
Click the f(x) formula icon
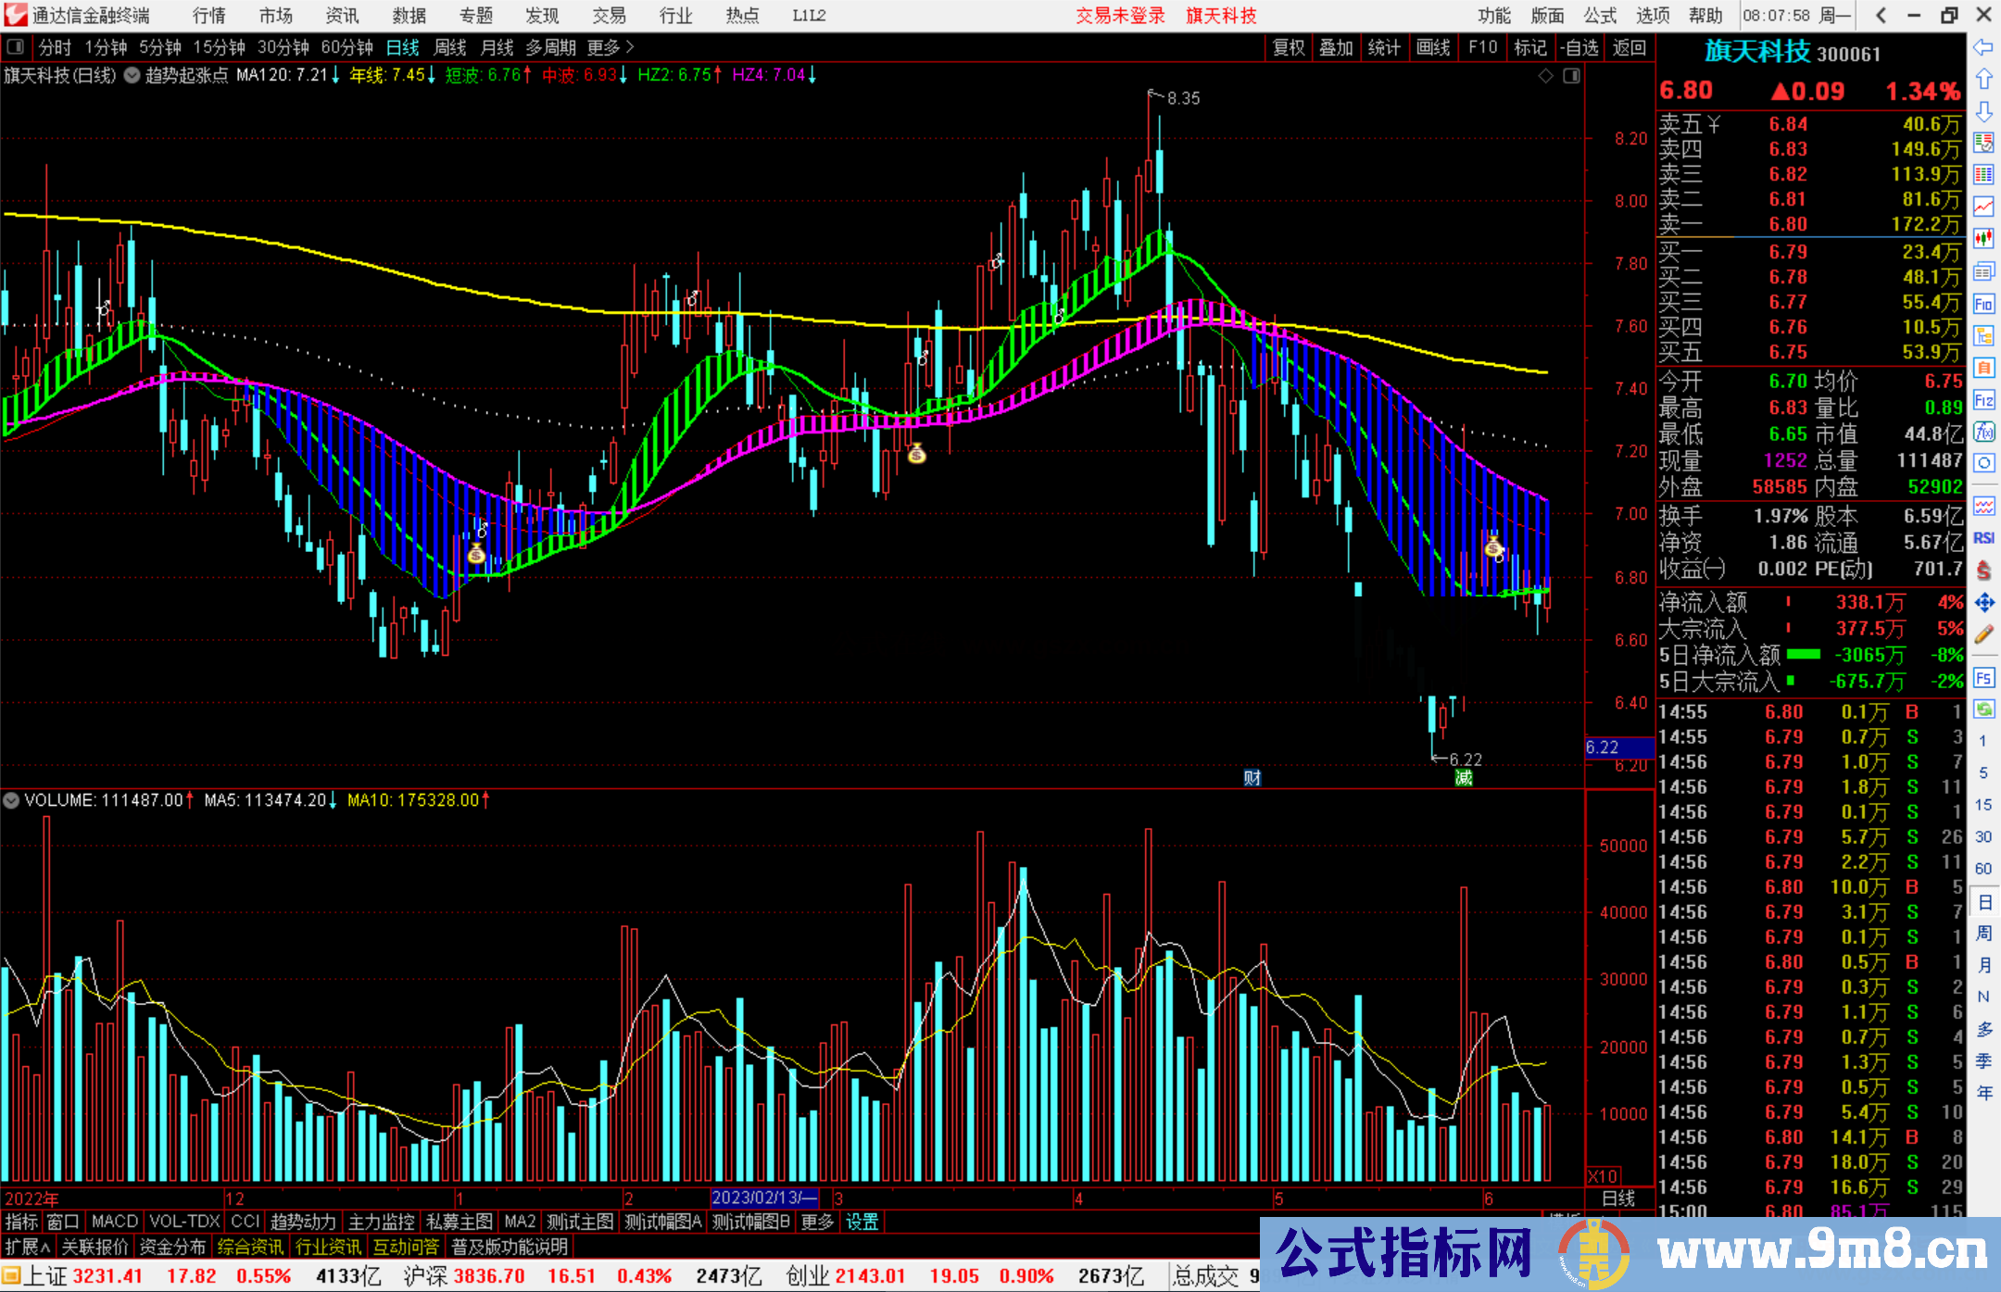[x=1983, y=432]
